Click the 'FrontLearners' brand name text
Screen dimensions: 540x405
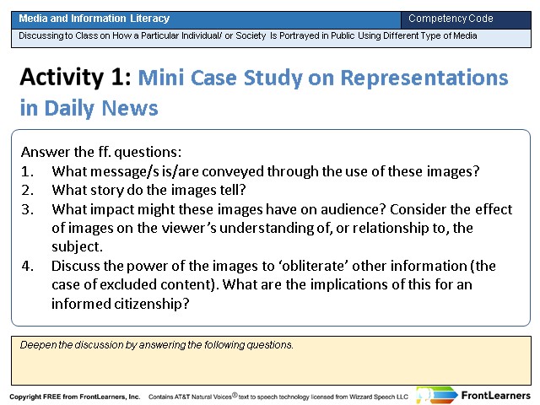click(495, 396)
